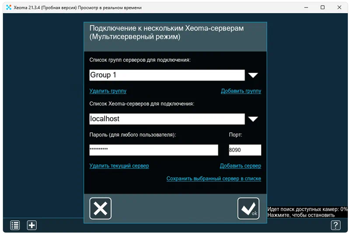Expand the Xeoma servers list dropdown arrow
The image size is (350, 234).
coord(253,119)
